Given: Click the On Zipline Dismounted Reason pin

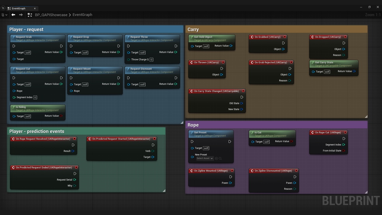Looking at the screenshot, I should pyautogui.click(x=294, y=189).
